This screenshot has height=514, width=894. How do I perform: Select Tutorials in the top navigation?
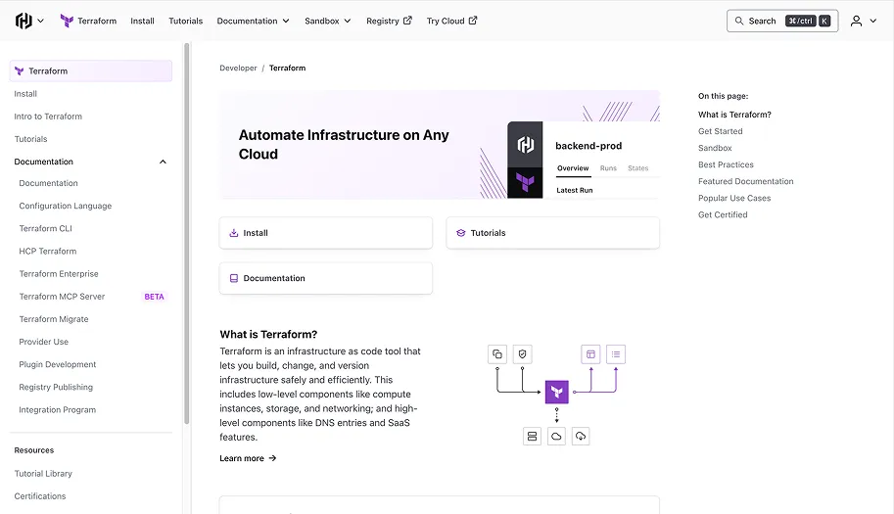coord(185,21)
